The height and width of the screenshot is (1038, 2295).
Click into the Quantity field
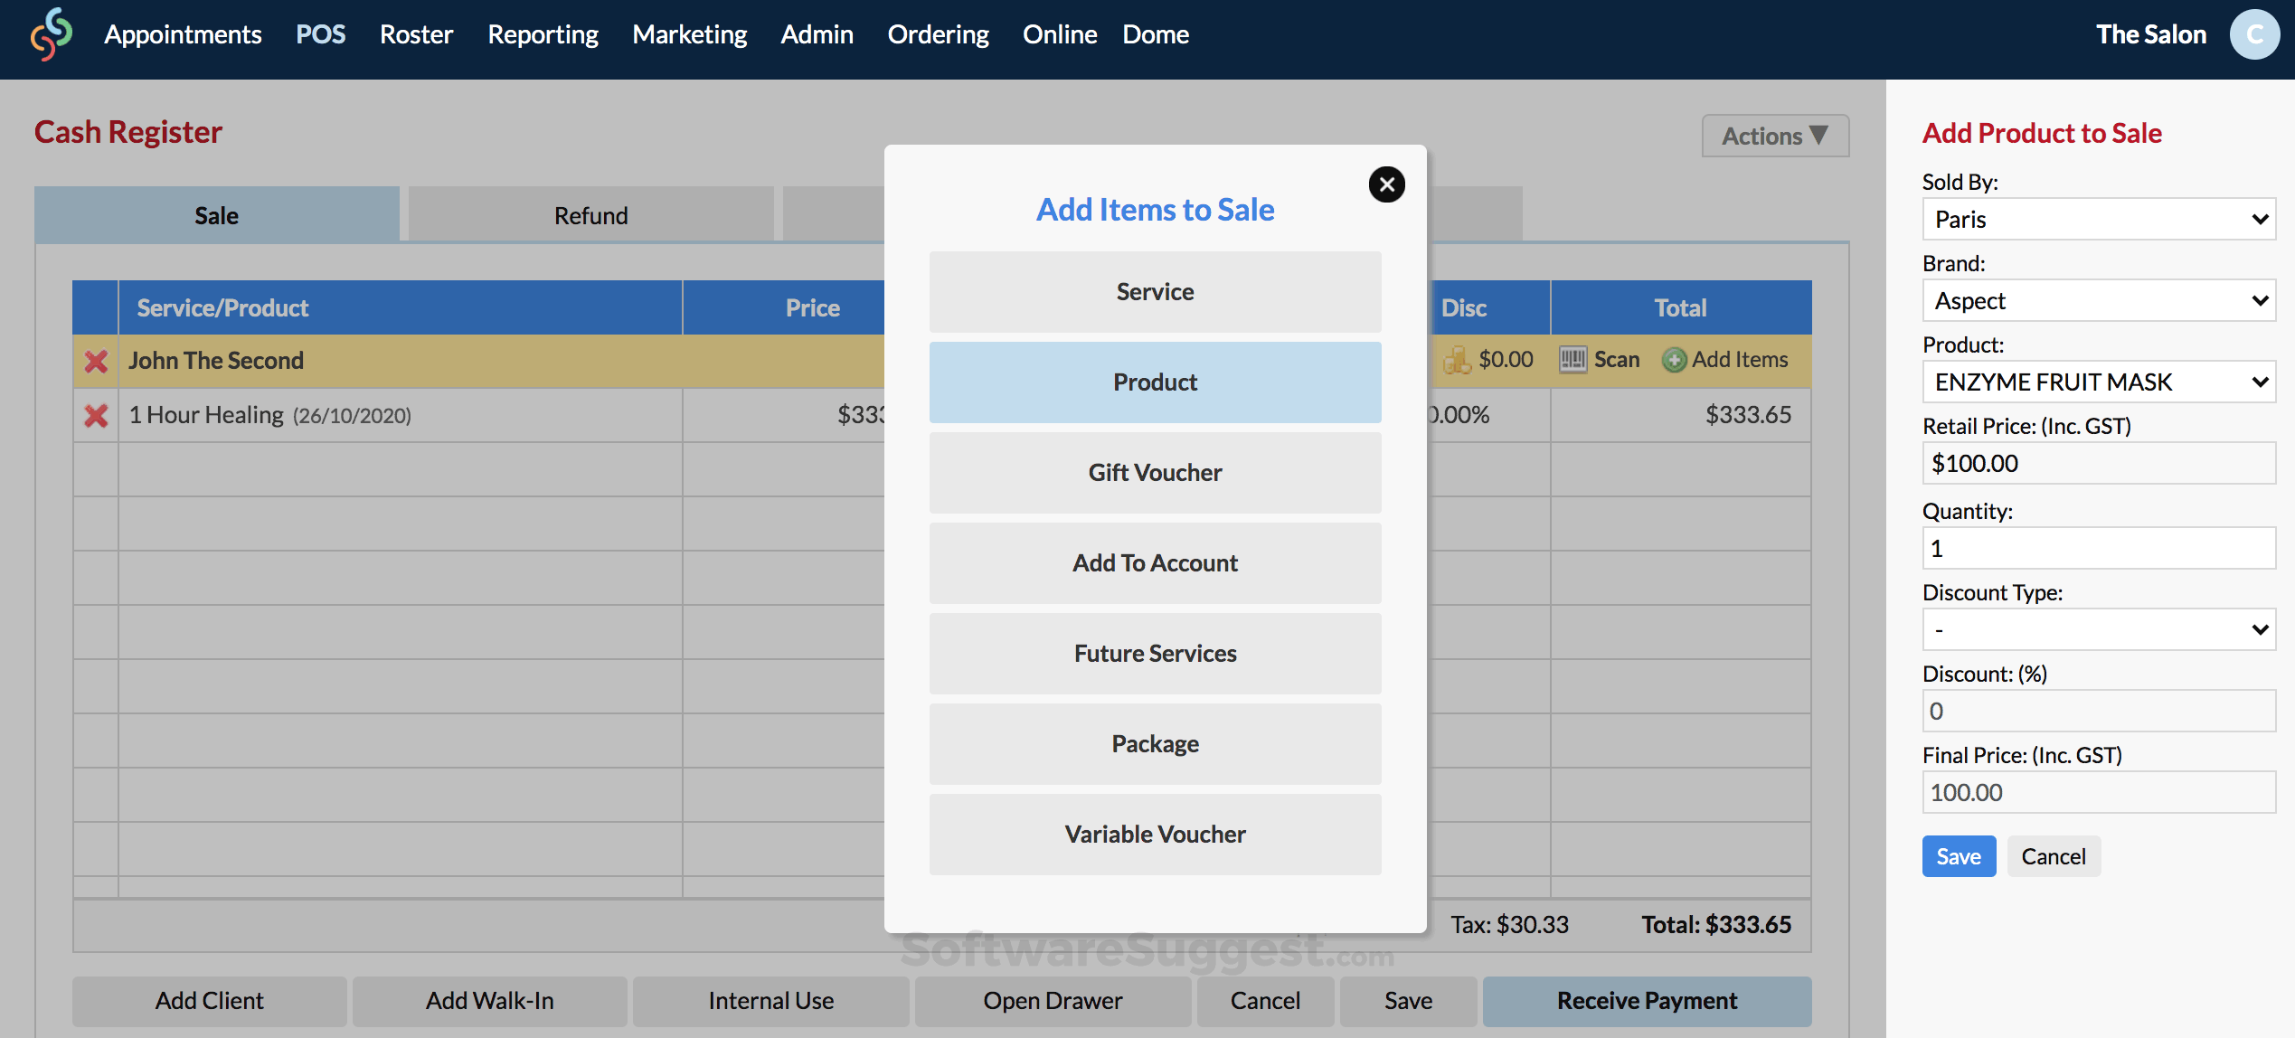tap(2098, 549)
